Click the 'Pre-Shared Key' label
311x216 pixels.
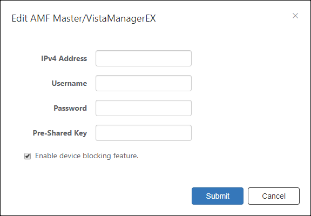point(60,133)
